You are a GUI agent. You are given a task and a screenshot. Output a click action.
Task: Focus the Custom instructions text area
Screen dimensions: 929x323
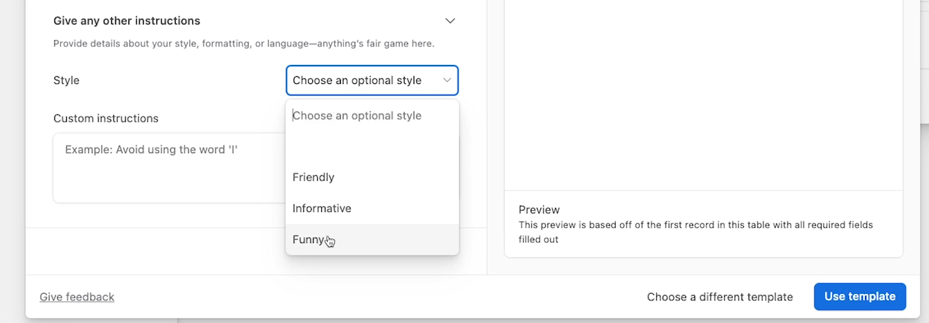[x=167, y=168]
